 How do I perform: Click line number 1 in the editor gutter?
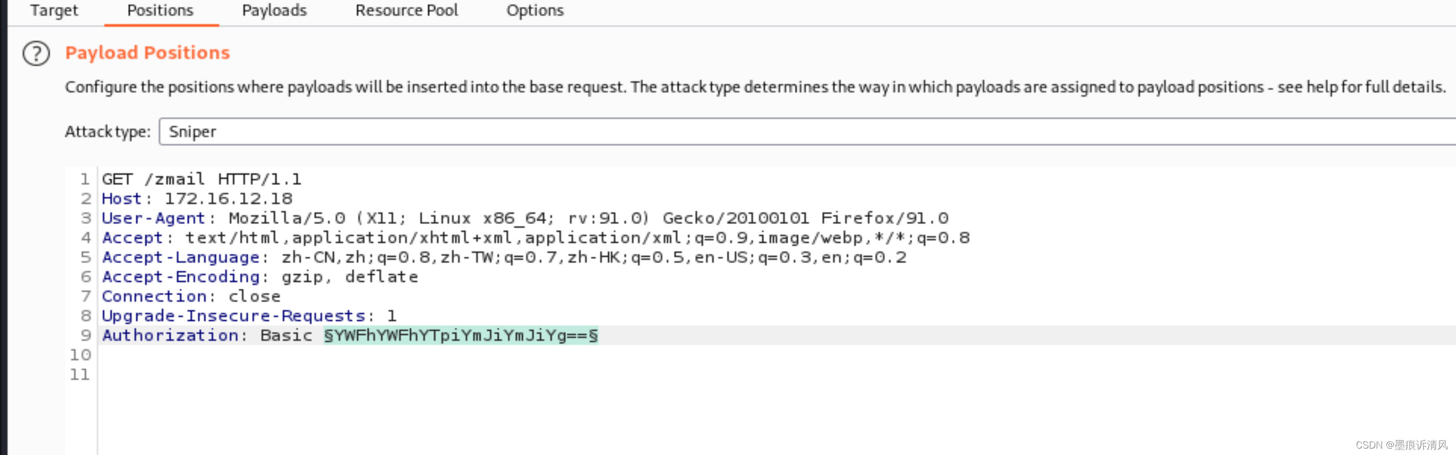click(85, 179)
